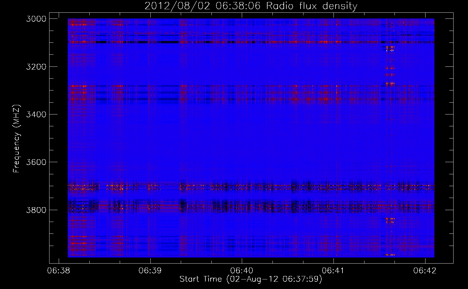Click the 3200 frequency axis label
The image size is (468, 289).
tap(36, 67)
